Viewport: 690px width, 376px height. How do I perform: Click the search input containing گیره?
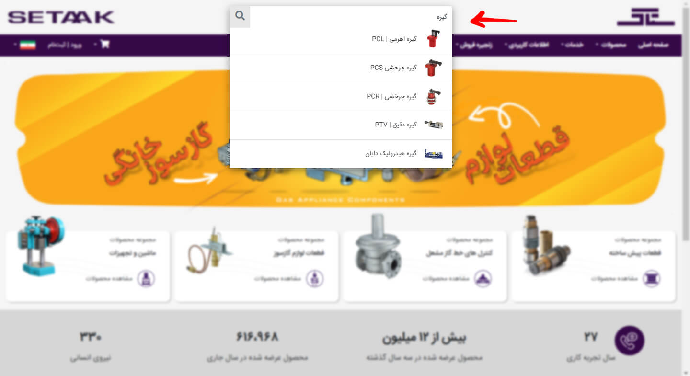(x=351, y=17)
